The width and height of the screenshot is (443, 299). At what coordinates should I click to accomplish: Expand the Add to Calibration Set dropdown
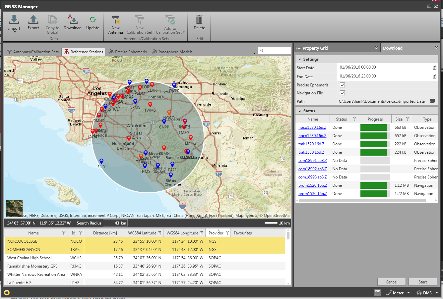click(x=184, y=32)
